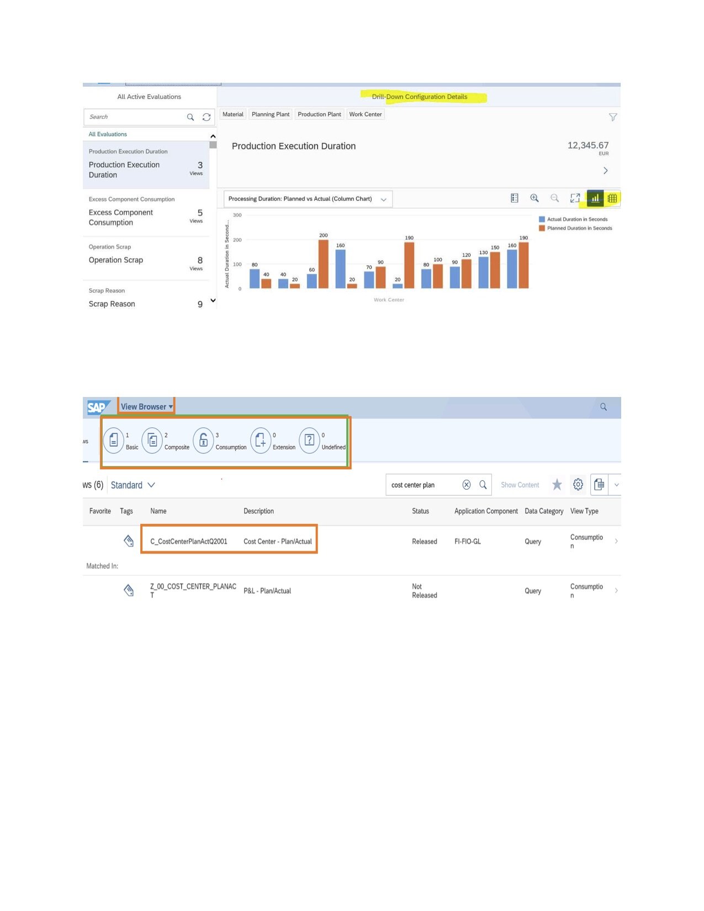The width and height of the screenshot is (704, 911).
Task: Navigate into the C_CostCenterPlanActQ2001 row chevron
Action: 616,541
